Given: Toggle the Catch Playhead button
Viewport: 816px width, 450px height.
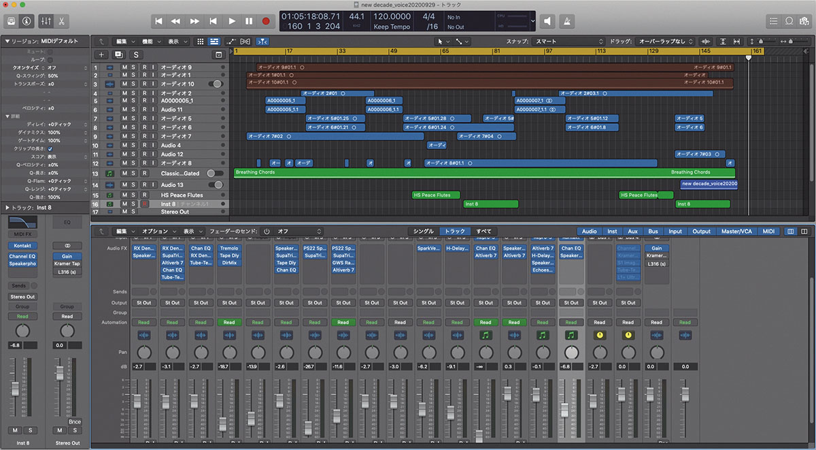Looking at the screenshot, I should 262,42.
